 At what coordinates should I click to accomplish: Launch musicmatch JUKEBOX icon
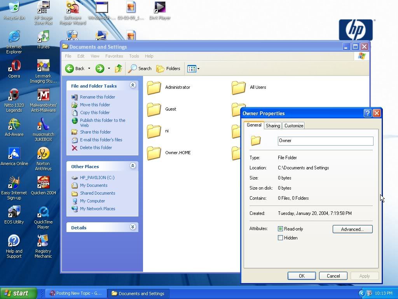click(44, 130)
